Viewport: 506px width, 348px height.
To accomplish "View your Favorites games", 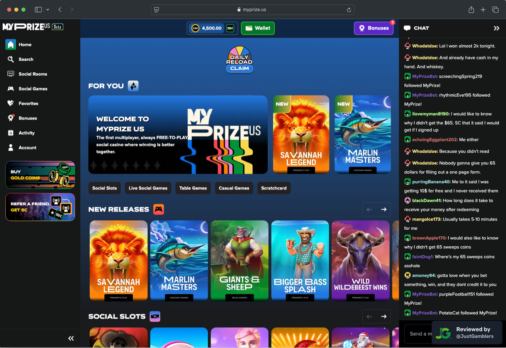I will click(x=27, y=103).
